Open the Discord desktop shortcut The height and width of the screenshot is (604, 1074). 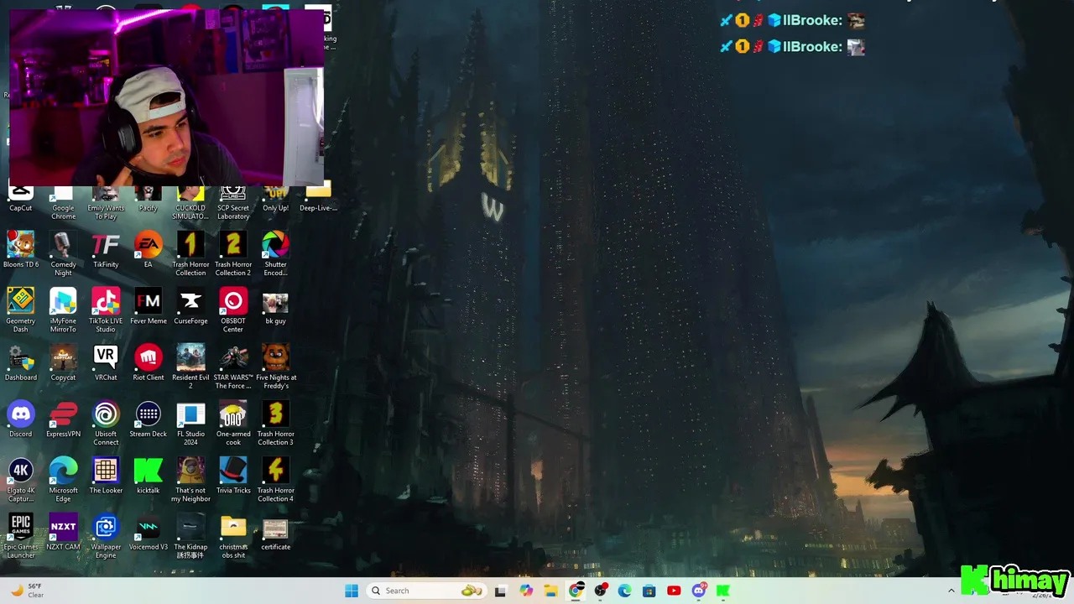pyautogui.click(x=21, y=419)
